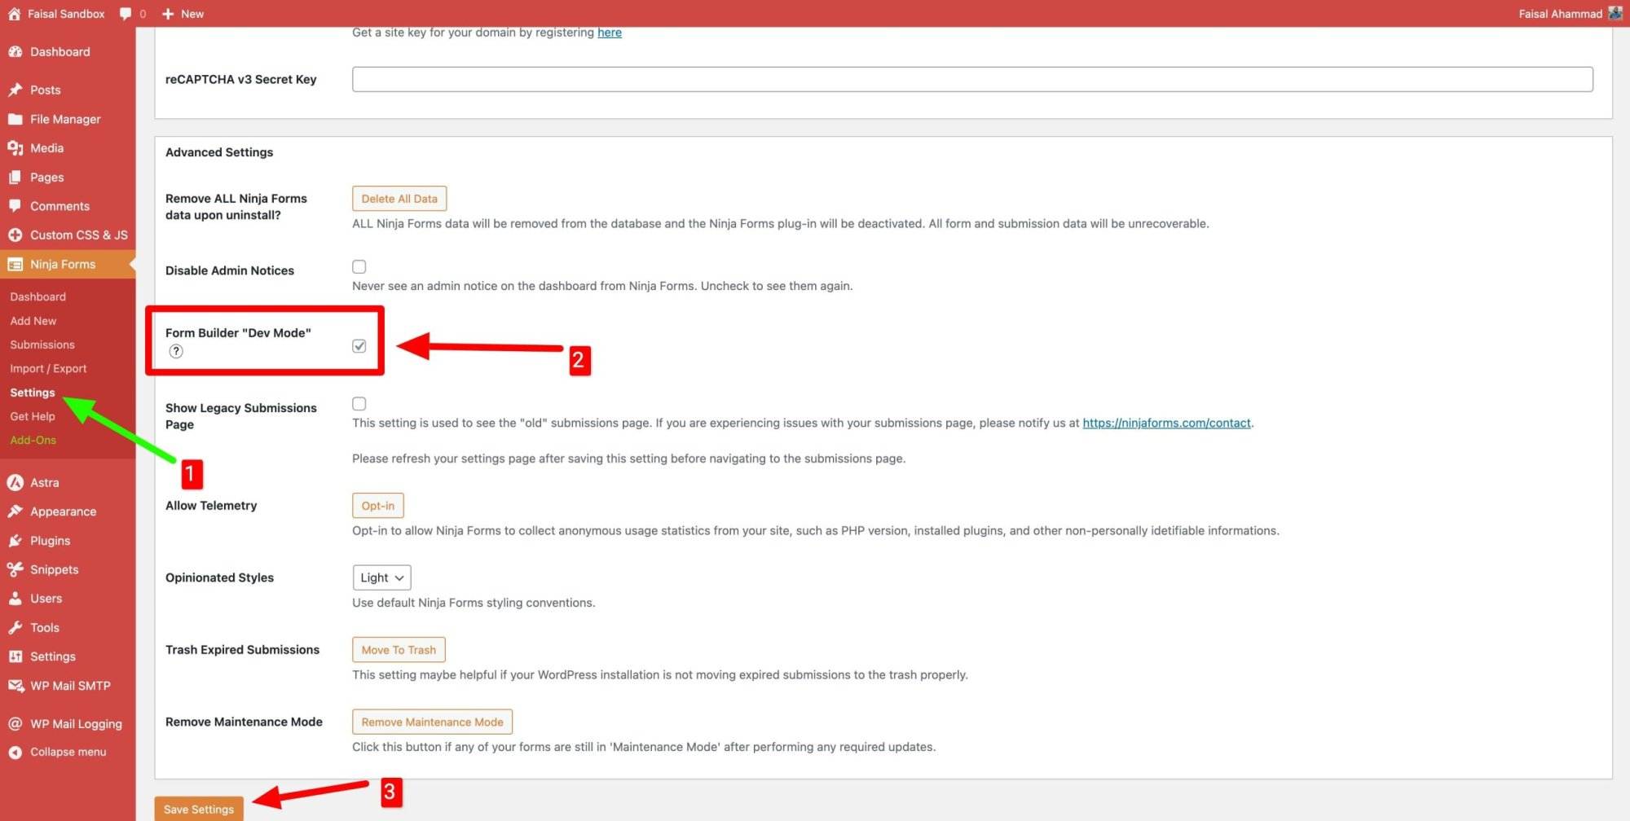Viewport: 1630px width, 821px height.
Task: Uncheck the Form Builder Dev Mode checkbox
Action: click(x=359, y=346)
